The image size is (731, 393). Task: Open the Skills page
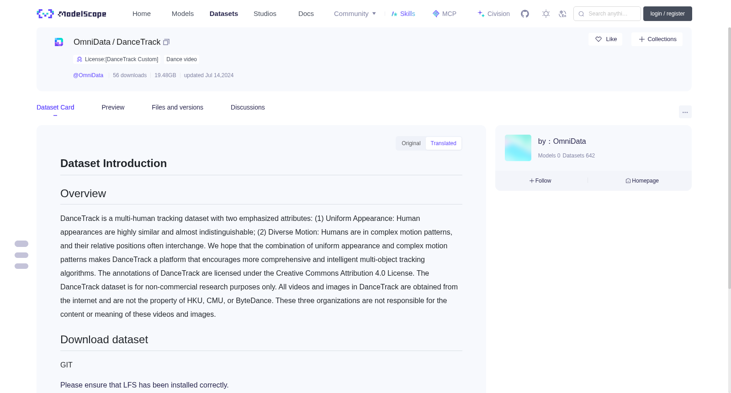[403, 14]
